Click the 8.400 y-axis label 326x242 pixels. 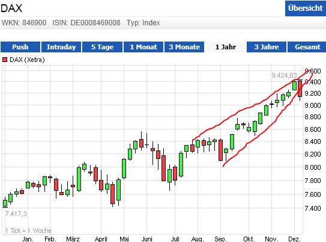(x=313, y=141)
